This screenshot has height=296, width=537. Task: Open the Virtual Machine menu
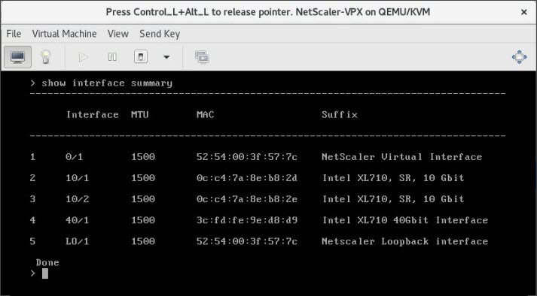[x=64, y=34]
